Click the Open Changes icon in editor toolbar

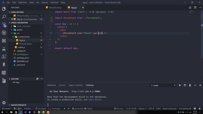[x=190, y=8]
